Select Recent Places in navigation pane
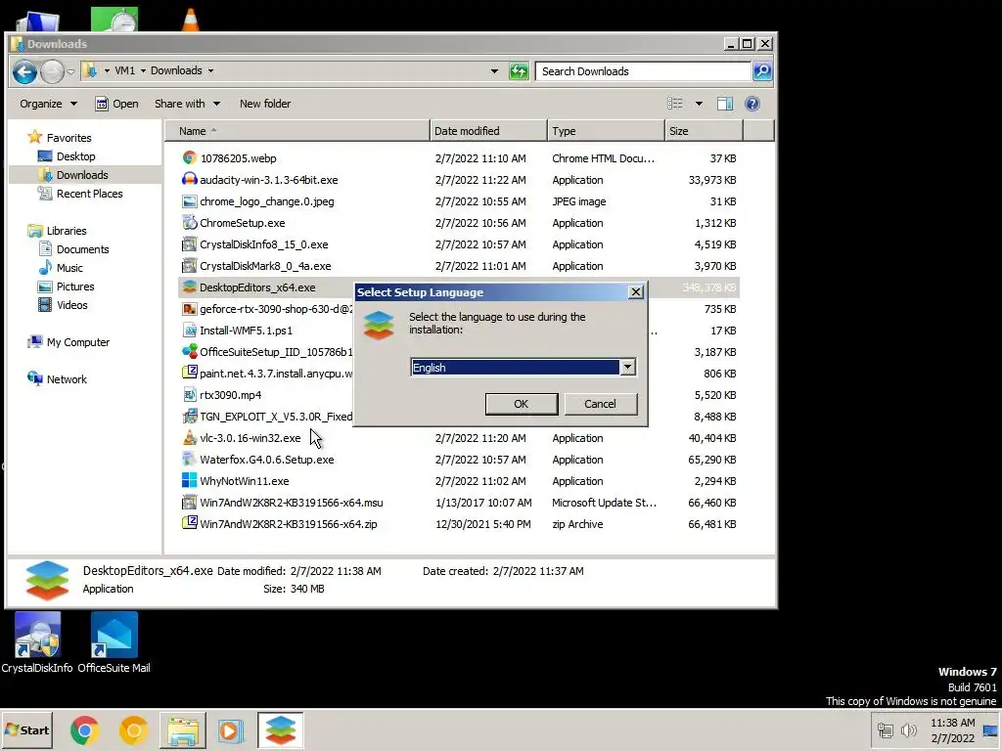 pos(89,194)
